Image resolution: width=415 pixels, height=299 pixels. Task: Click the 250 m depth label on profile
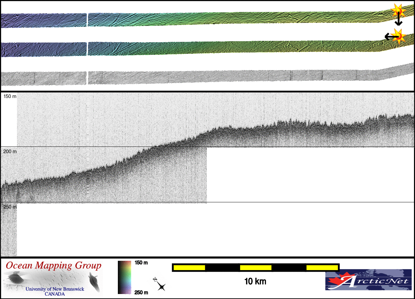click(10, 207)
